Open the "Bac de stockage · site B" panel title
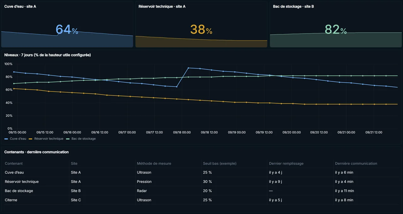Screen dimensions: 403x214 coord(293,6)
